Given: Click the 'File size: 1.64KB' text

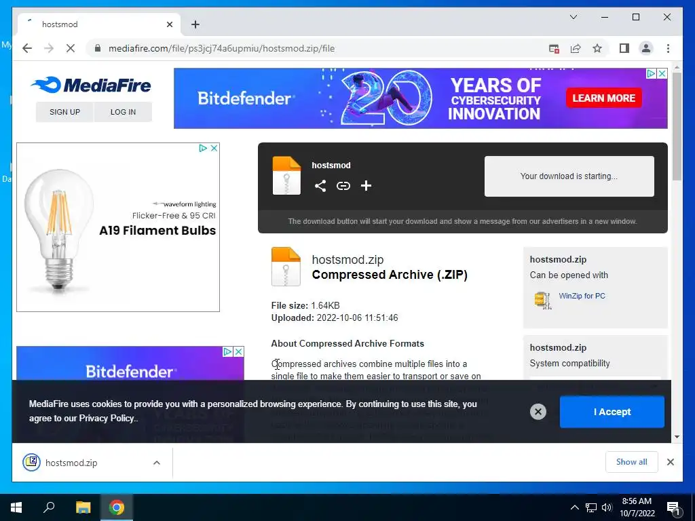Looking at the screenshot, I should point(305,306).
